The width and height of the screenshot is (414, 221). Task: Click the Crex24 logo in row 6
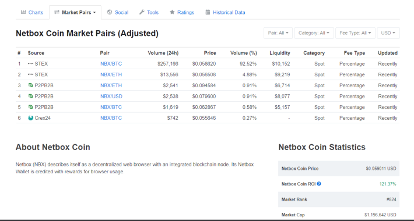(x=31, y=117)
